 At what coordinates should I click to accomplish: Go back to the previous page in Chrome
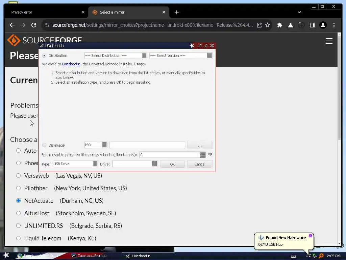[12, 25]
